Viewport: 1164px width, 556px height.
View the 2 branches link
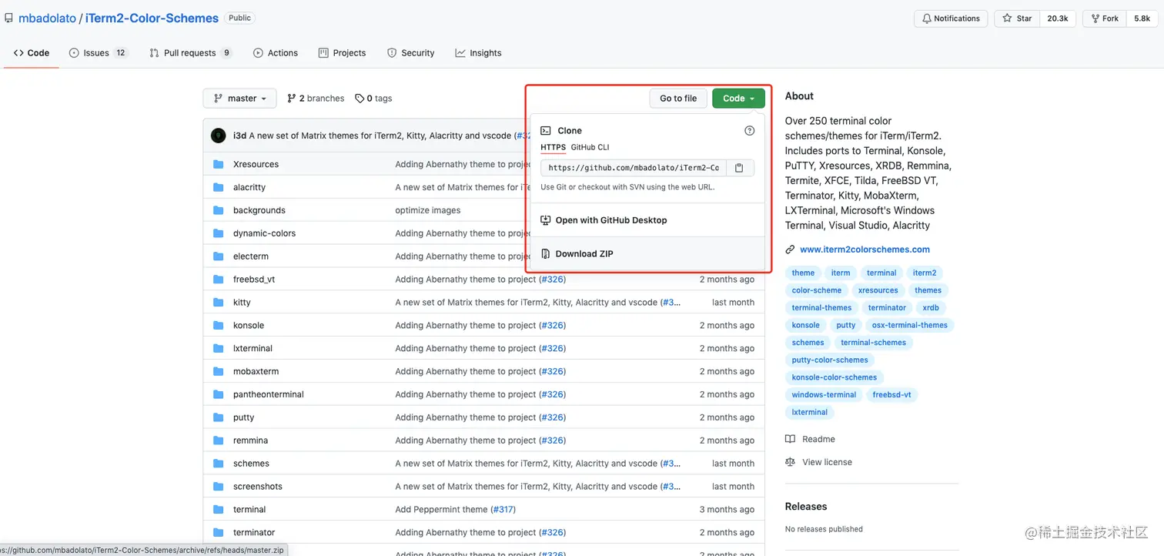coord(316,99)
